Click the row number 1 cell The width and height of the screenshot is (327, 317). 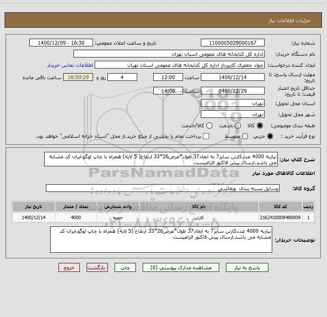click(x=308, y=217)
